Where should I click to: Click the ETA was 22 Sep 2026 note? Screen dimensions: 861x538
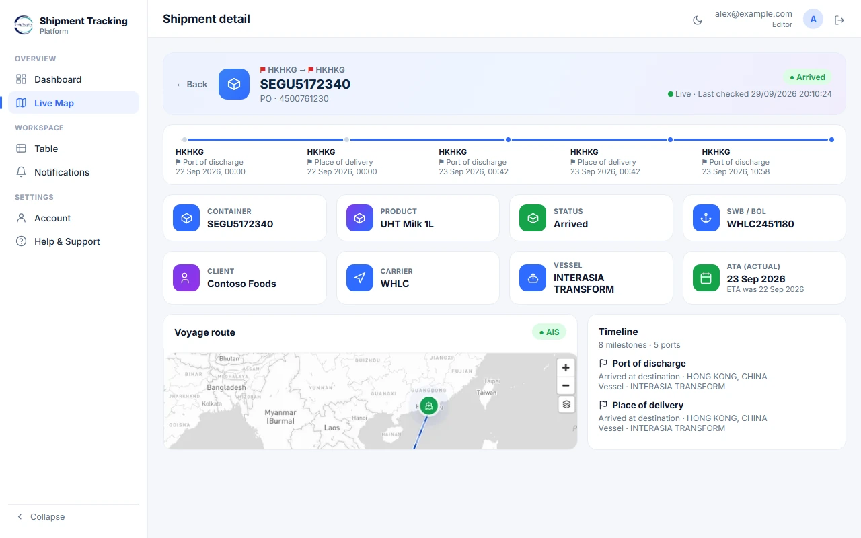[765, 289]
